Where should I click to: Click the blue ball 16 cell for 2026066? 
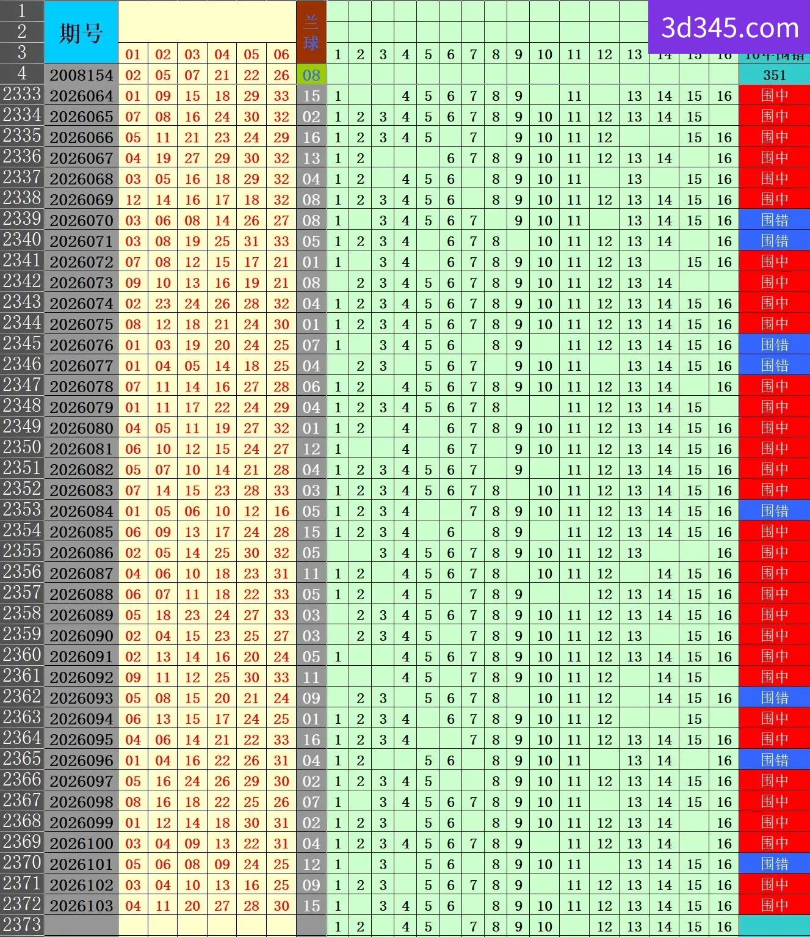tap(311, 137)
